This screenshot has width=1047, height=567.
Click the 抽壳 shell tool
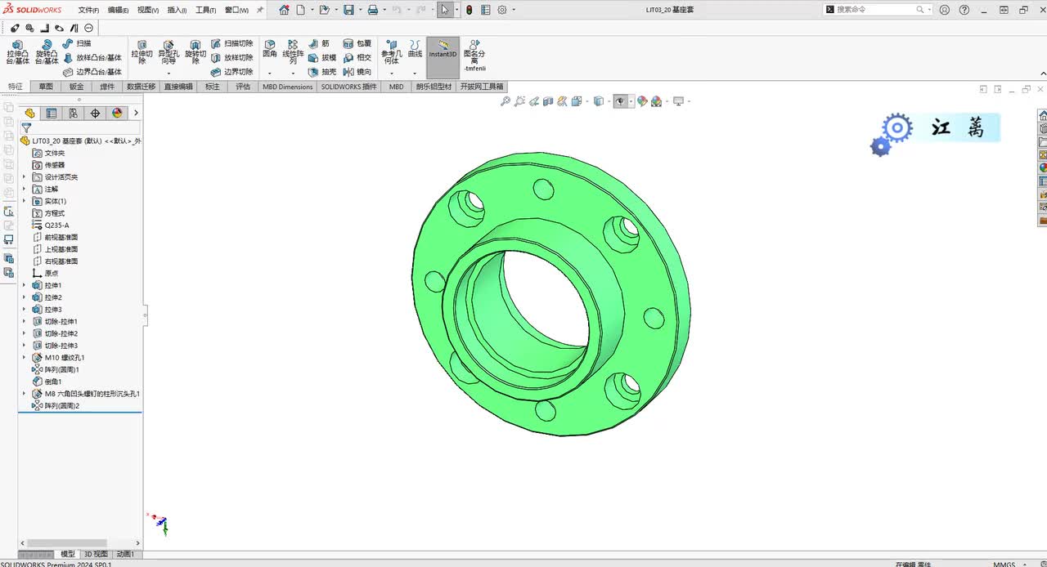click(322, 72)
